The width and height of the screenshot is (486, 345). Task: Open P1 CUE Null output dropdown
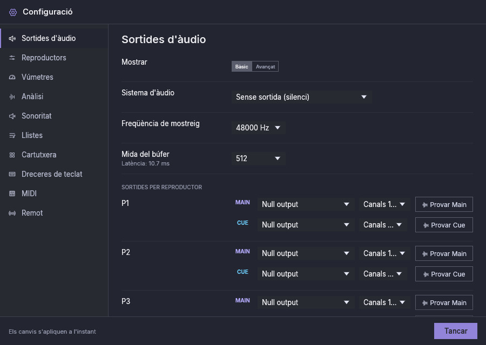(x=306, y=225)
